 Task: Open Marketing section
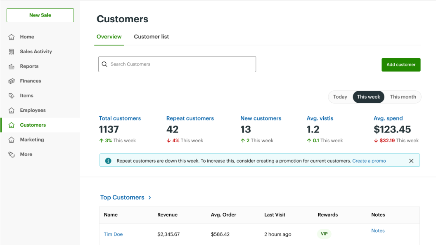pyautogui.click(x=32, y=140)
